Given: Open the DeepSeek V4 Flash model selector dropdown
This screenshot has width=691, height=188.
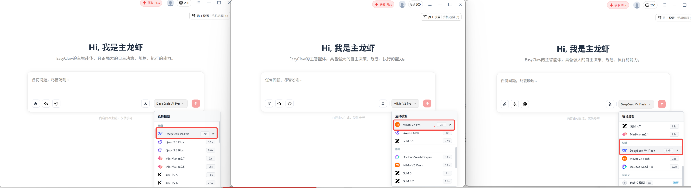Looking at the screenshot, I should (x=636, y=104).
